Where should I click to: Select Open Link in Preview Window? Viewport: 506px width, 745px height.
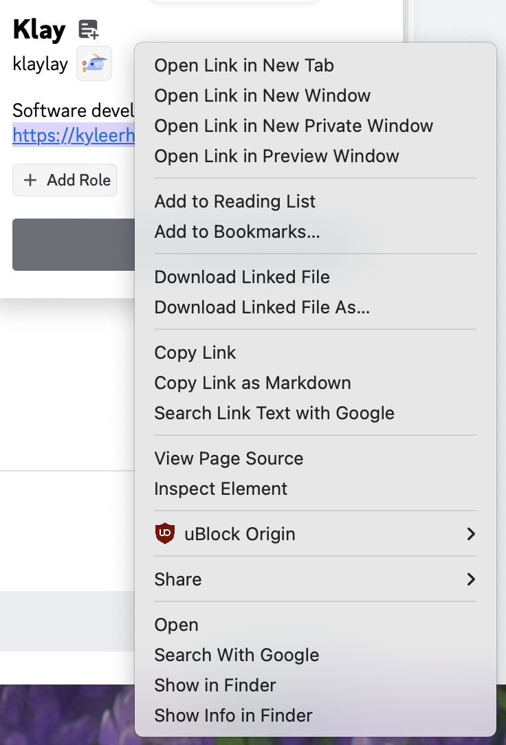click(277, 156)
